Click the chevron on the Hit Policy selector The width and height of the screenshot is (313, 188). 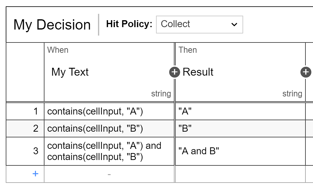tap(234, 24)
